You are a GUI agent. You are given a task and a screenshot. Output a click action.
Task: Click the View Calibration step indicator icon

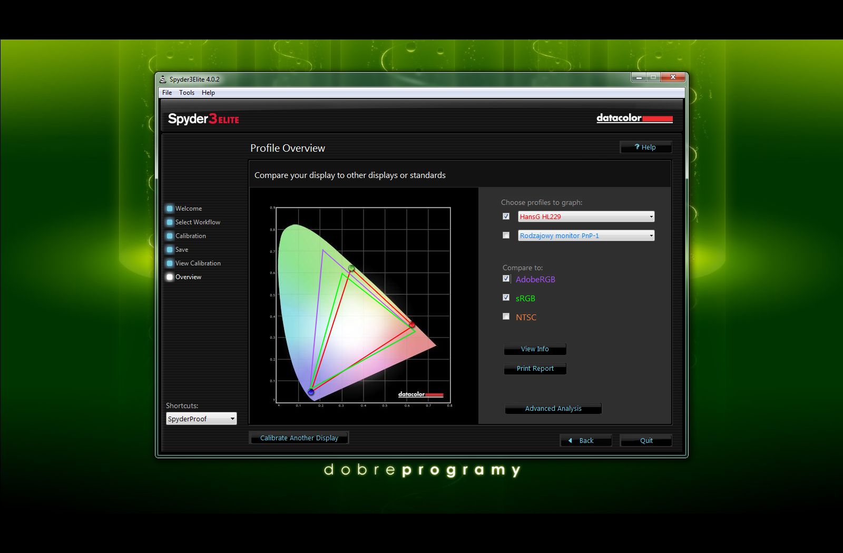pyautogui.click(x=170, y=263)
